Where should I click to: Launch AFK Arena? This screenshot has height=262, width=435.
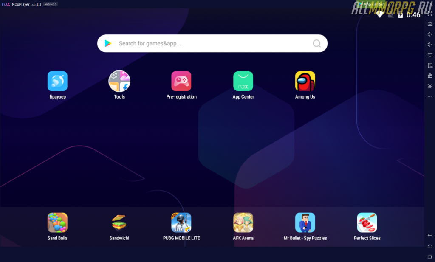point(243,223)
